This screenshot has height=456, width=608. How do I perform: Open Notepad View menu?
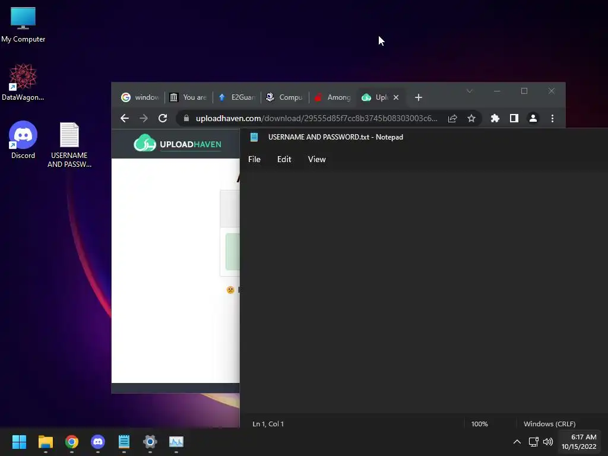(317, 159)
